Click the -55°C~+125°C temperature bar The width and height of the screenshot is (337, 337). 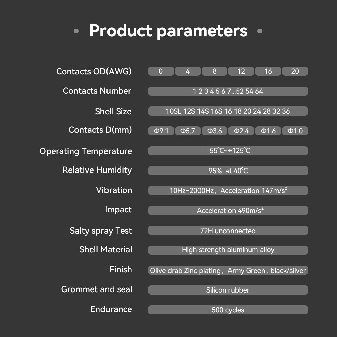click(x=228, y=151)
